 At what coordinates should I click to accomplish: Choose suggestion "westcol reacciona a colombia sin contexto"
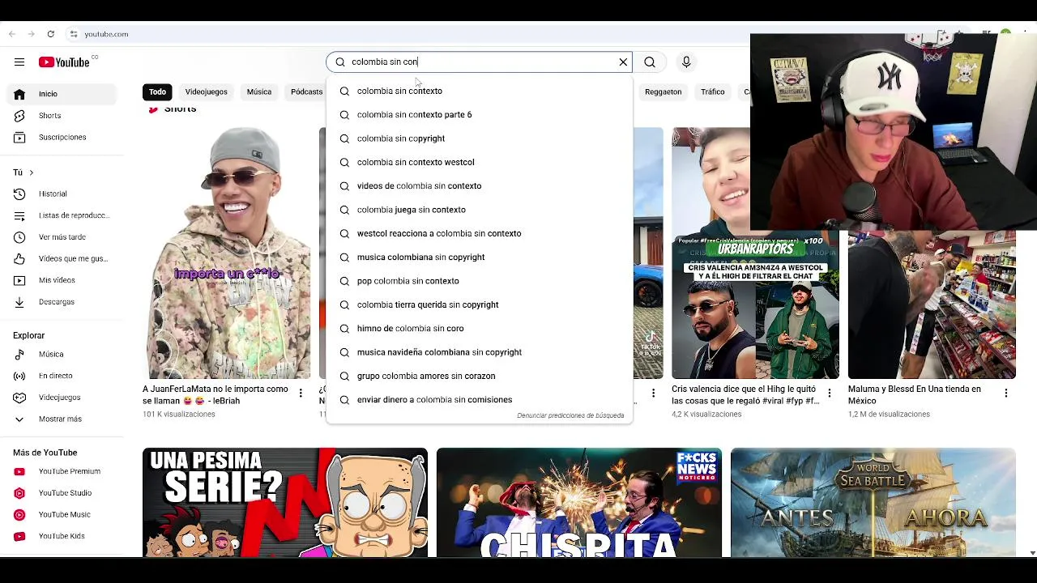pyautogui.click(x=479, y=233)
